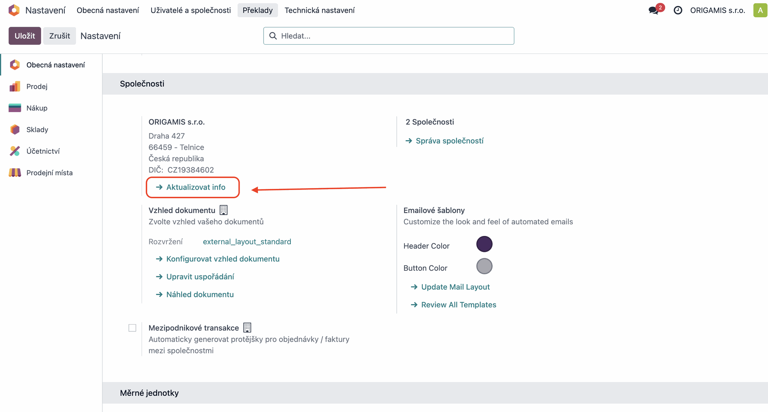Image resolution: width=768 pixels, height=412 pixels.
Task: Open the Uživatelé a společnosti menu
Action: [x=191, y=10]
